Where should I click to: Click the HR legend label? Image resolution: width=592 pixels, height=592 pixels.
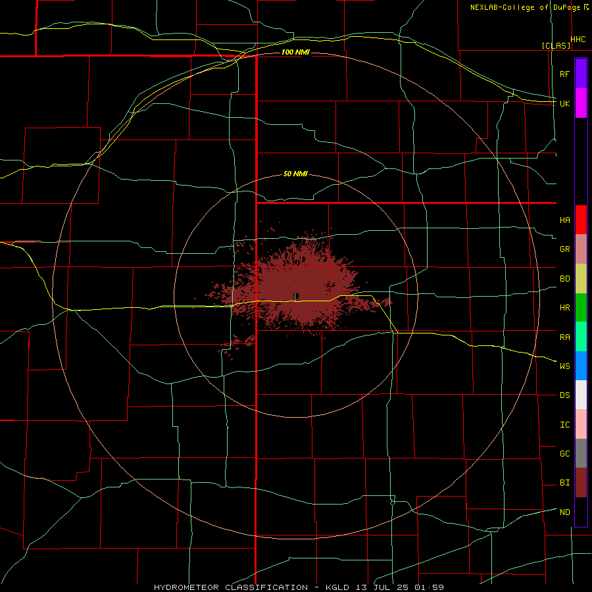click(564, 308)
